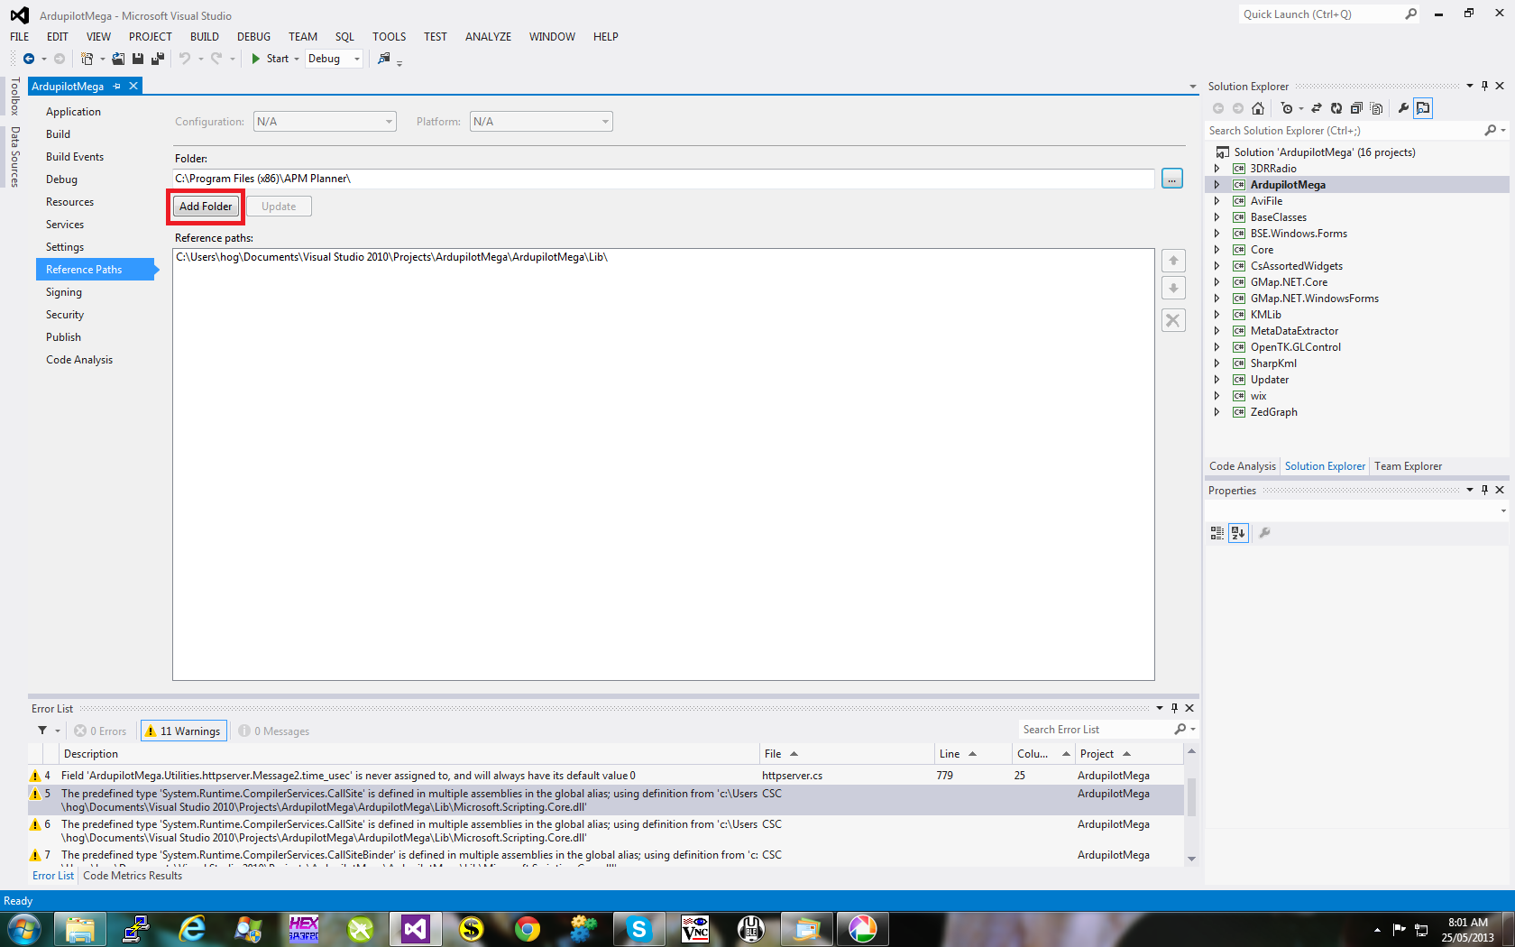Click the Quick Launch search box
The image size is (1515, 947).
(1321, 14)
